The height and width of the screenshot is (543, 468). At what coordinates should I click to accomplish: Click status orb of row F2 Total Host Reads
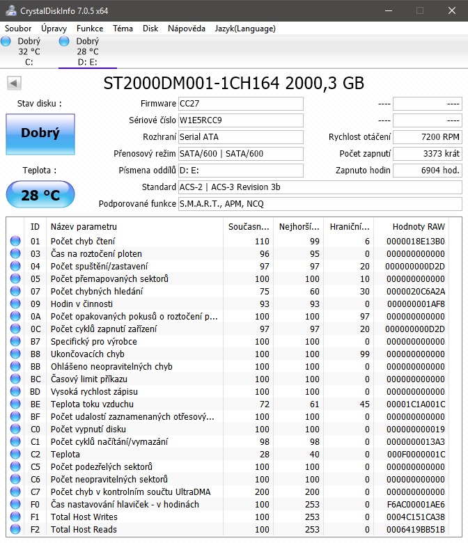[x=15, y=529]
